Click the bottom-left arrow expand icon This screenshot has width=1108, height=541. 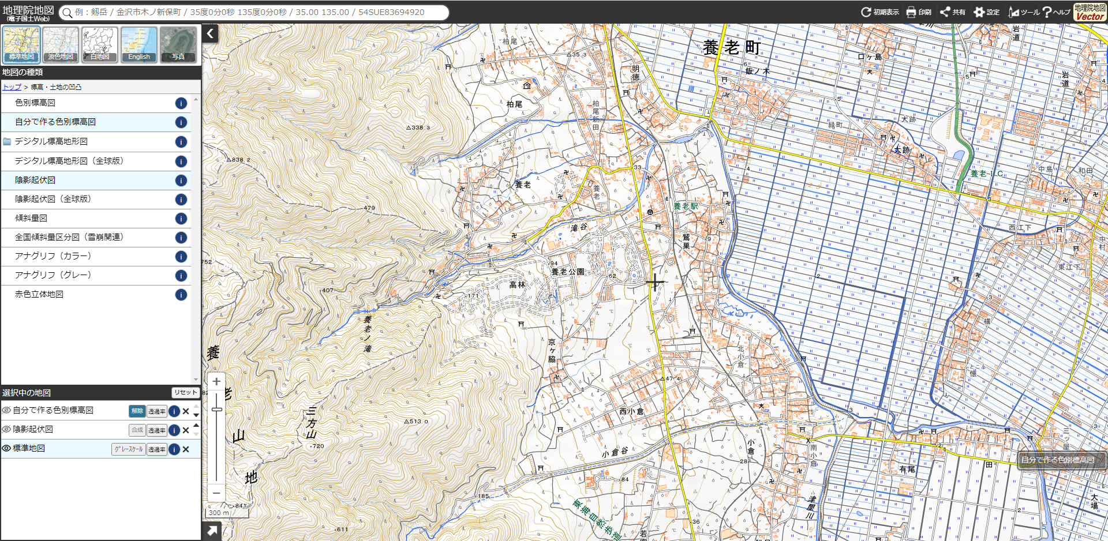click(212, 531)
